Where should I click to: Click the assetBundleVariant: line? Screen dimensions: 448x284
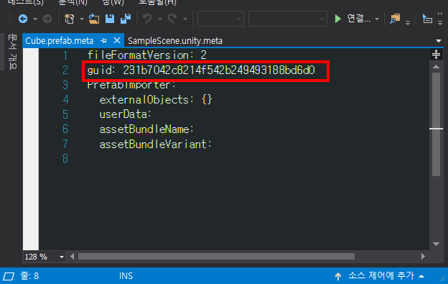tap(155, 144)
